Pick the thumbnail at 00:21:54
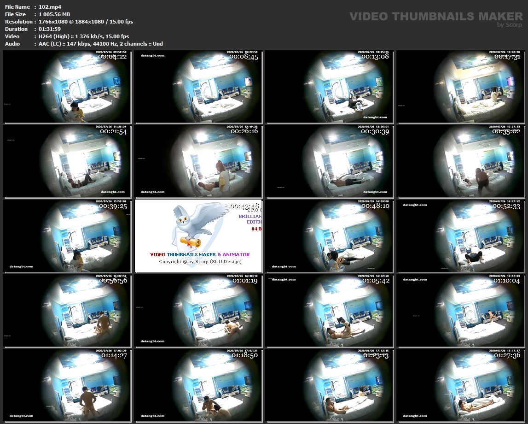Screen dimensions: 528x424 [x=67, y=161]
